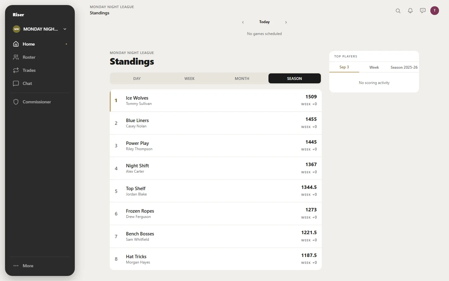
Task: Click the Riser logo
Action: click(18, 15)
